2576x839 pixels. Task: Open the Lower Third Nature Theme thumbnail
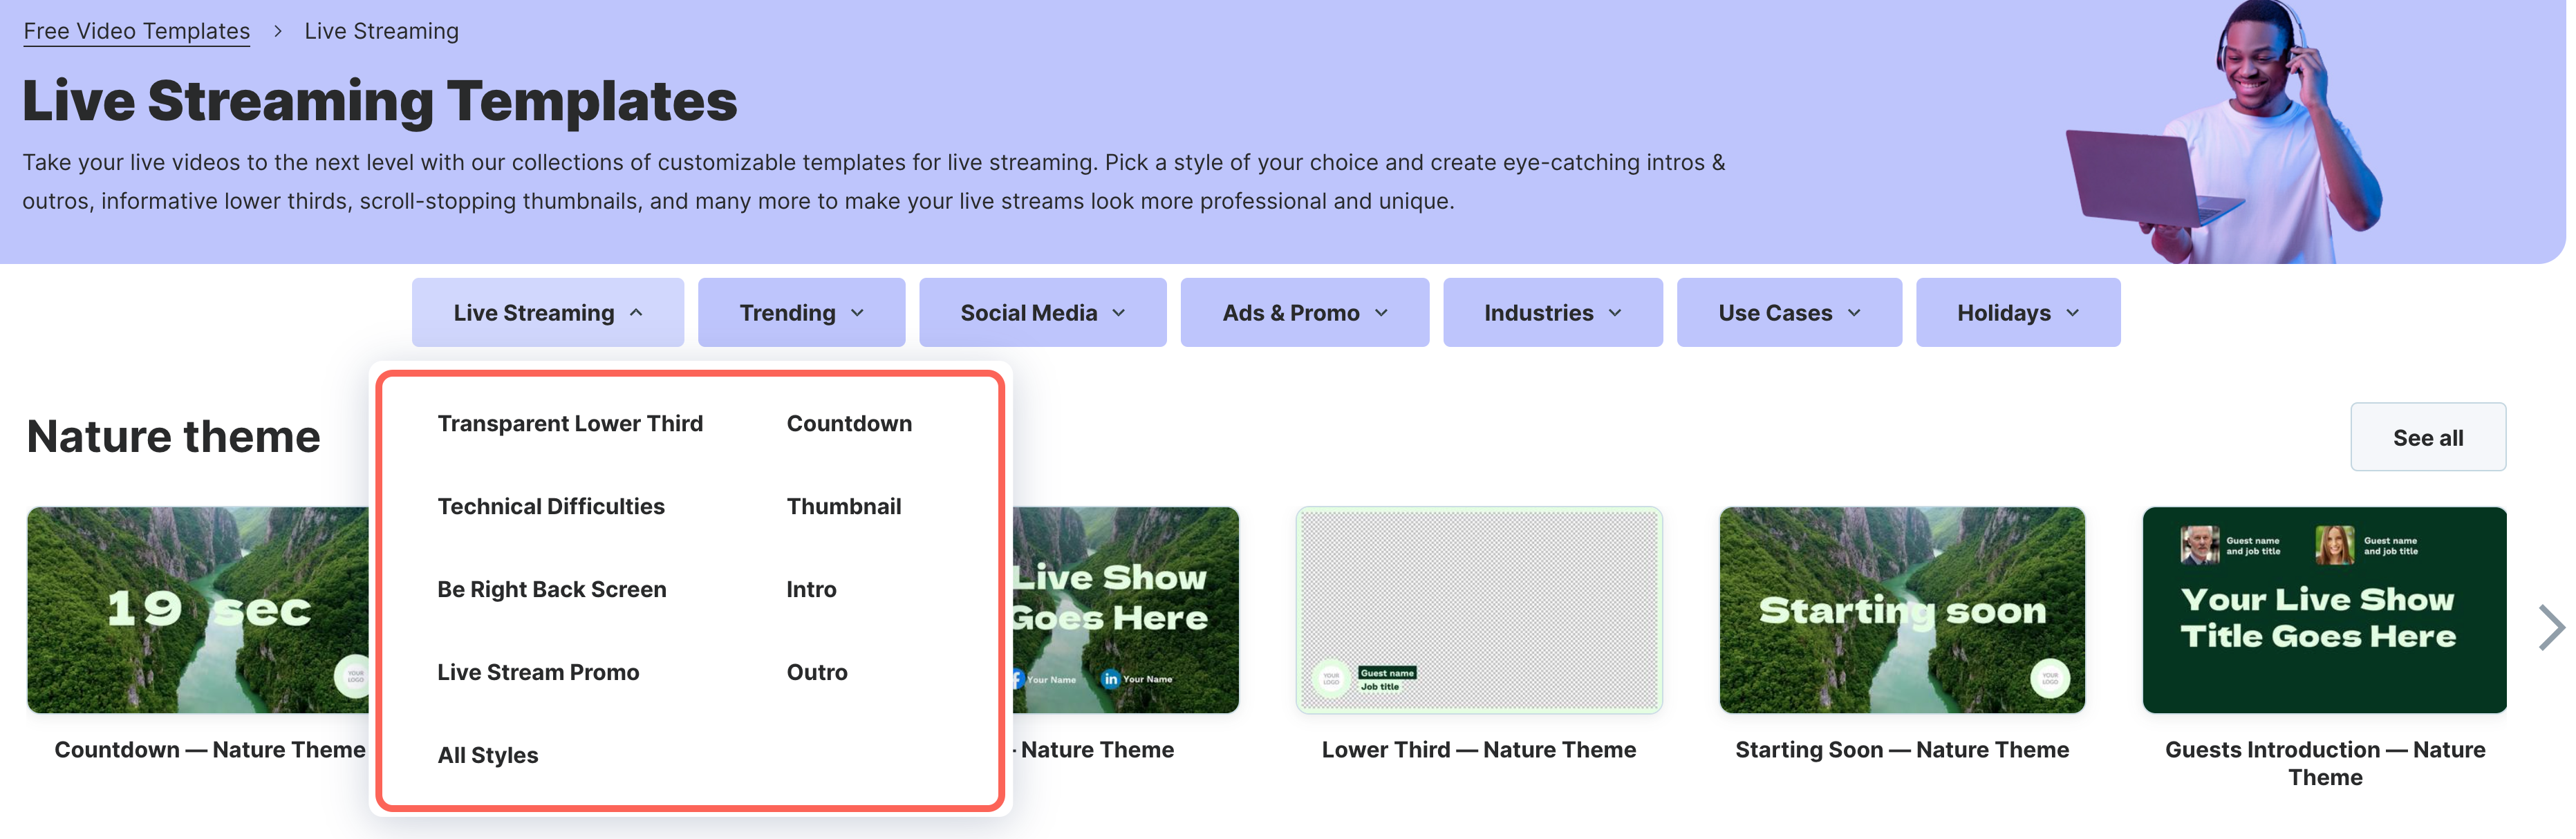tap(1478, 610)
